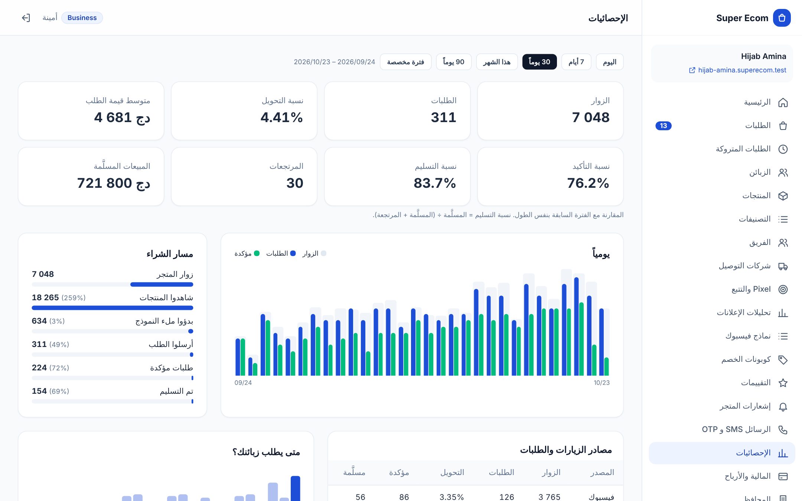
Task: Click the بدؤوا ملء النموذج funnel row label
Action: tap(164, 321)
